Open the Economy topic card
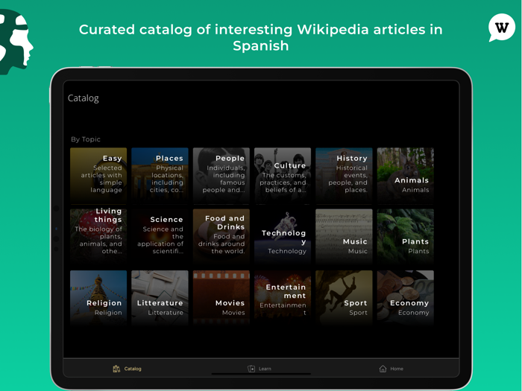The height and width of the screenshot is (391, 522). click(x=406, y=298)
